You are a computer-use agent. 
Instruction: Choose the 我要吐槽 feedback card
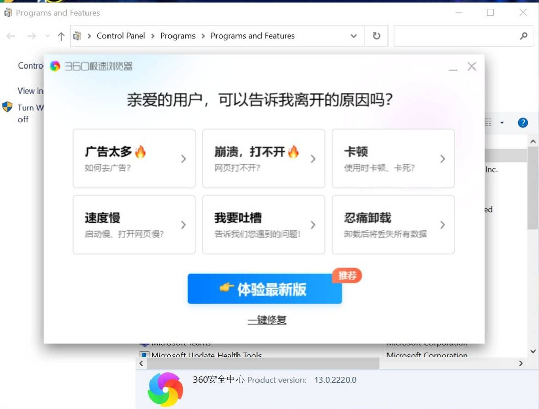(264, 224)
